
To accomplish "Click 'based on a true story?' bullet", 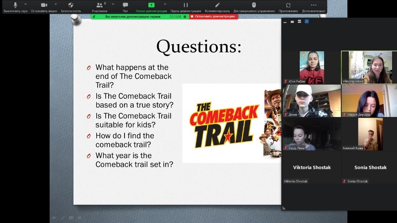I will tap(134, 101).
